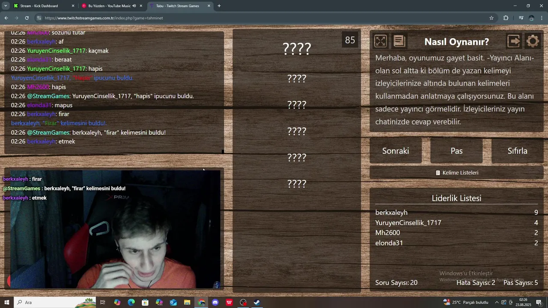The height and width of the screenshot is (308, 548).
Task: Open Steam from the taskbar
Action: coord(257,302)
